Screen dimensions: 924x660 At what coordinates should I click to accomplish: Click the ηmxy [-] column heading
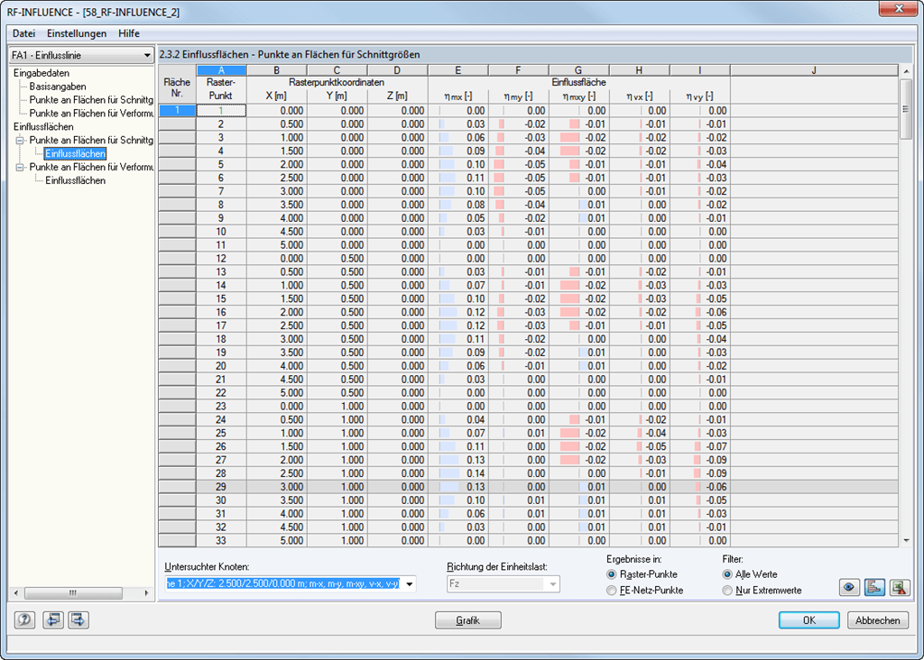[578, 96]
